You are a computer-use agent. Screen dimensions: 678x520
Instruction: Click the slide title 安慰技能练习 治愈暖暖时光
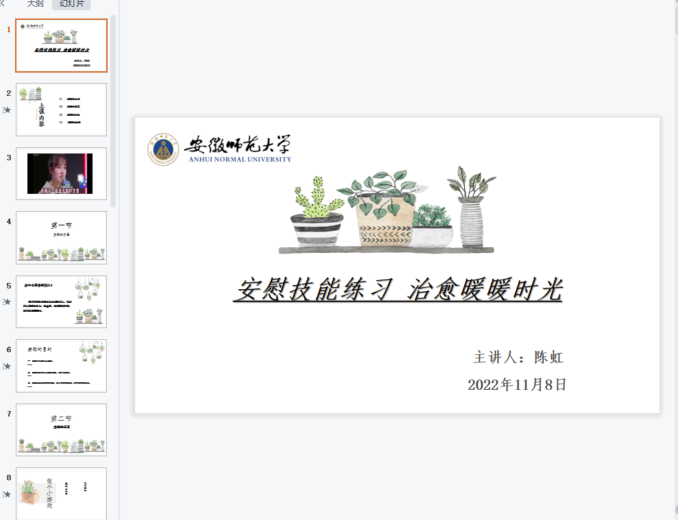point(398,289)
